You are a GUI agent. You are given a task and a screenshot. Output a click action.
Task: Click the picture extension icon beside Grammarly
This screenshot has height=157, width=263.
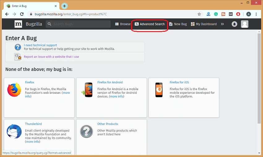pyautogui.click(x=223, y=14)
